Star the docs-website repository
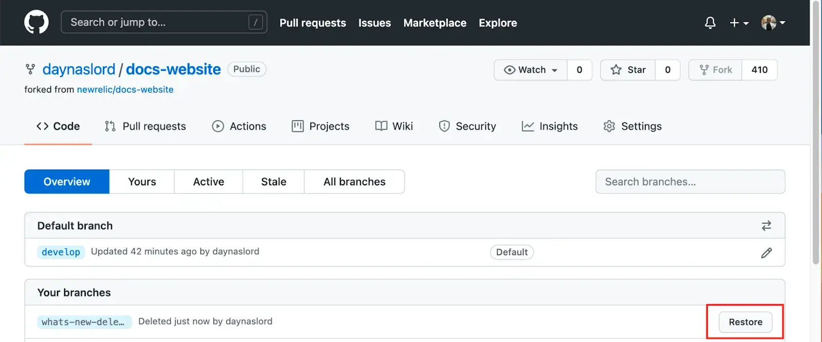The width and height of the screenshot is (822, 342). tap(628, 70)
